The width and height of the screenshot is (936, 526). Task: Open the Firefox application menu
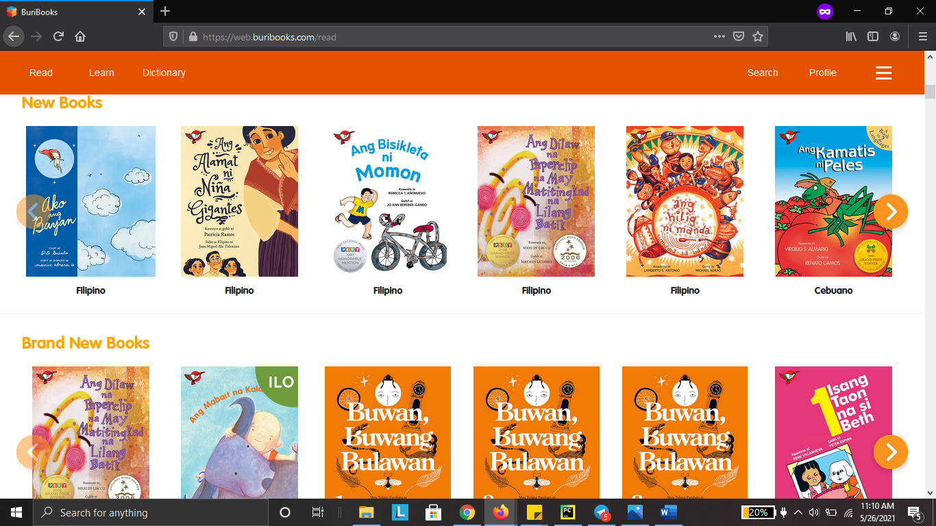pyautogui.click(x=922, y=36)
